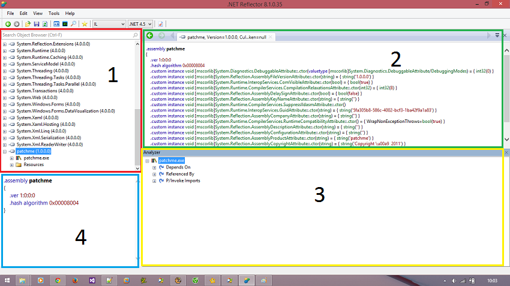Click the object browser vertical scrollbar thumb

click(x=137, y=137)
